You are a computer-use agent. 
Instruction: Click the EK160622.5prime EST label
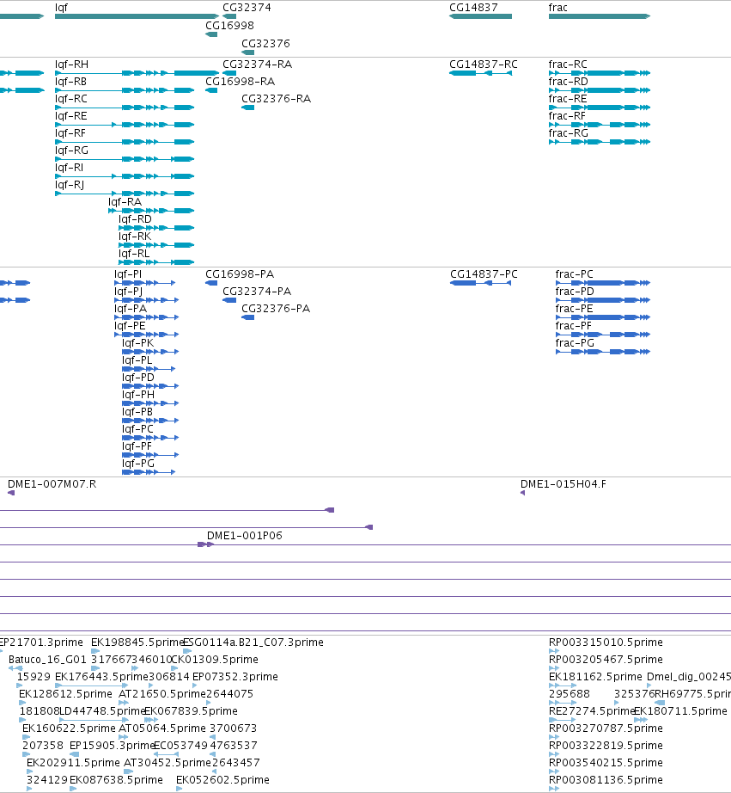70,728
